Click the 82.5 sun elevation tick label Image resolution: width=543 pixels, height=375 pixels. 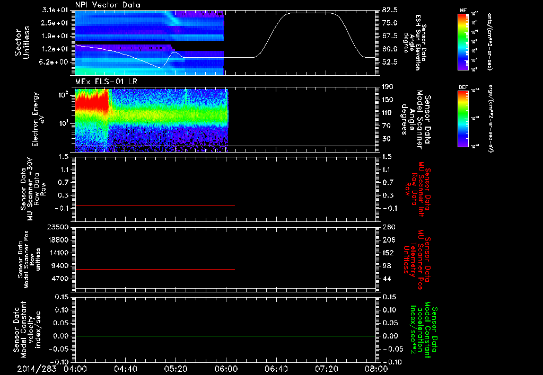click(x=390, y=10)
